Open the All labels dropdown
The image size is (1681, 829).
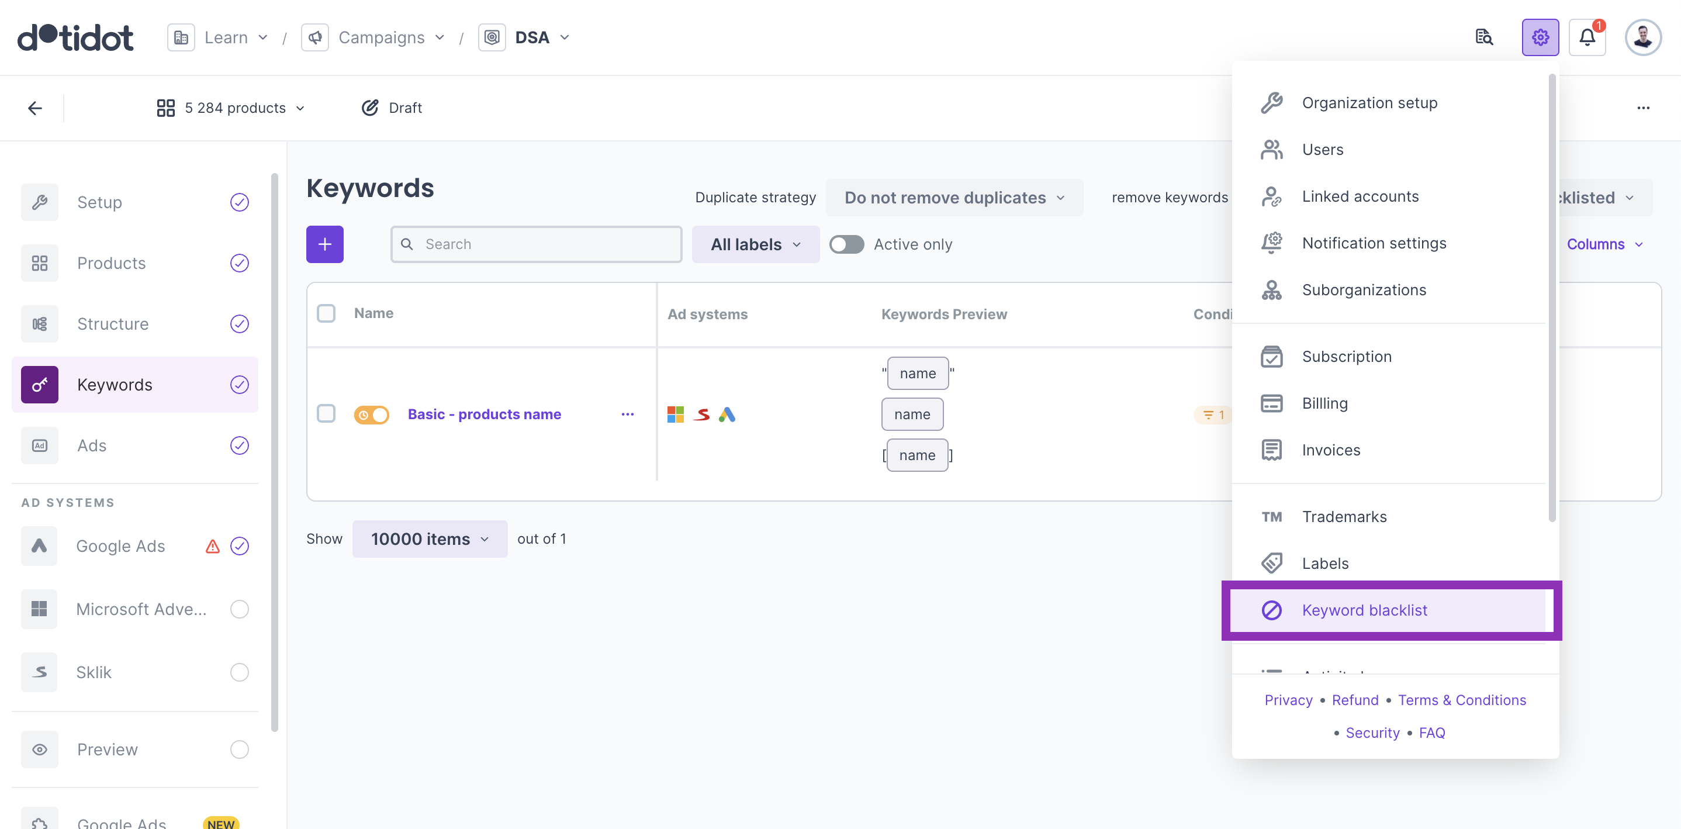(x=755, y=244)
